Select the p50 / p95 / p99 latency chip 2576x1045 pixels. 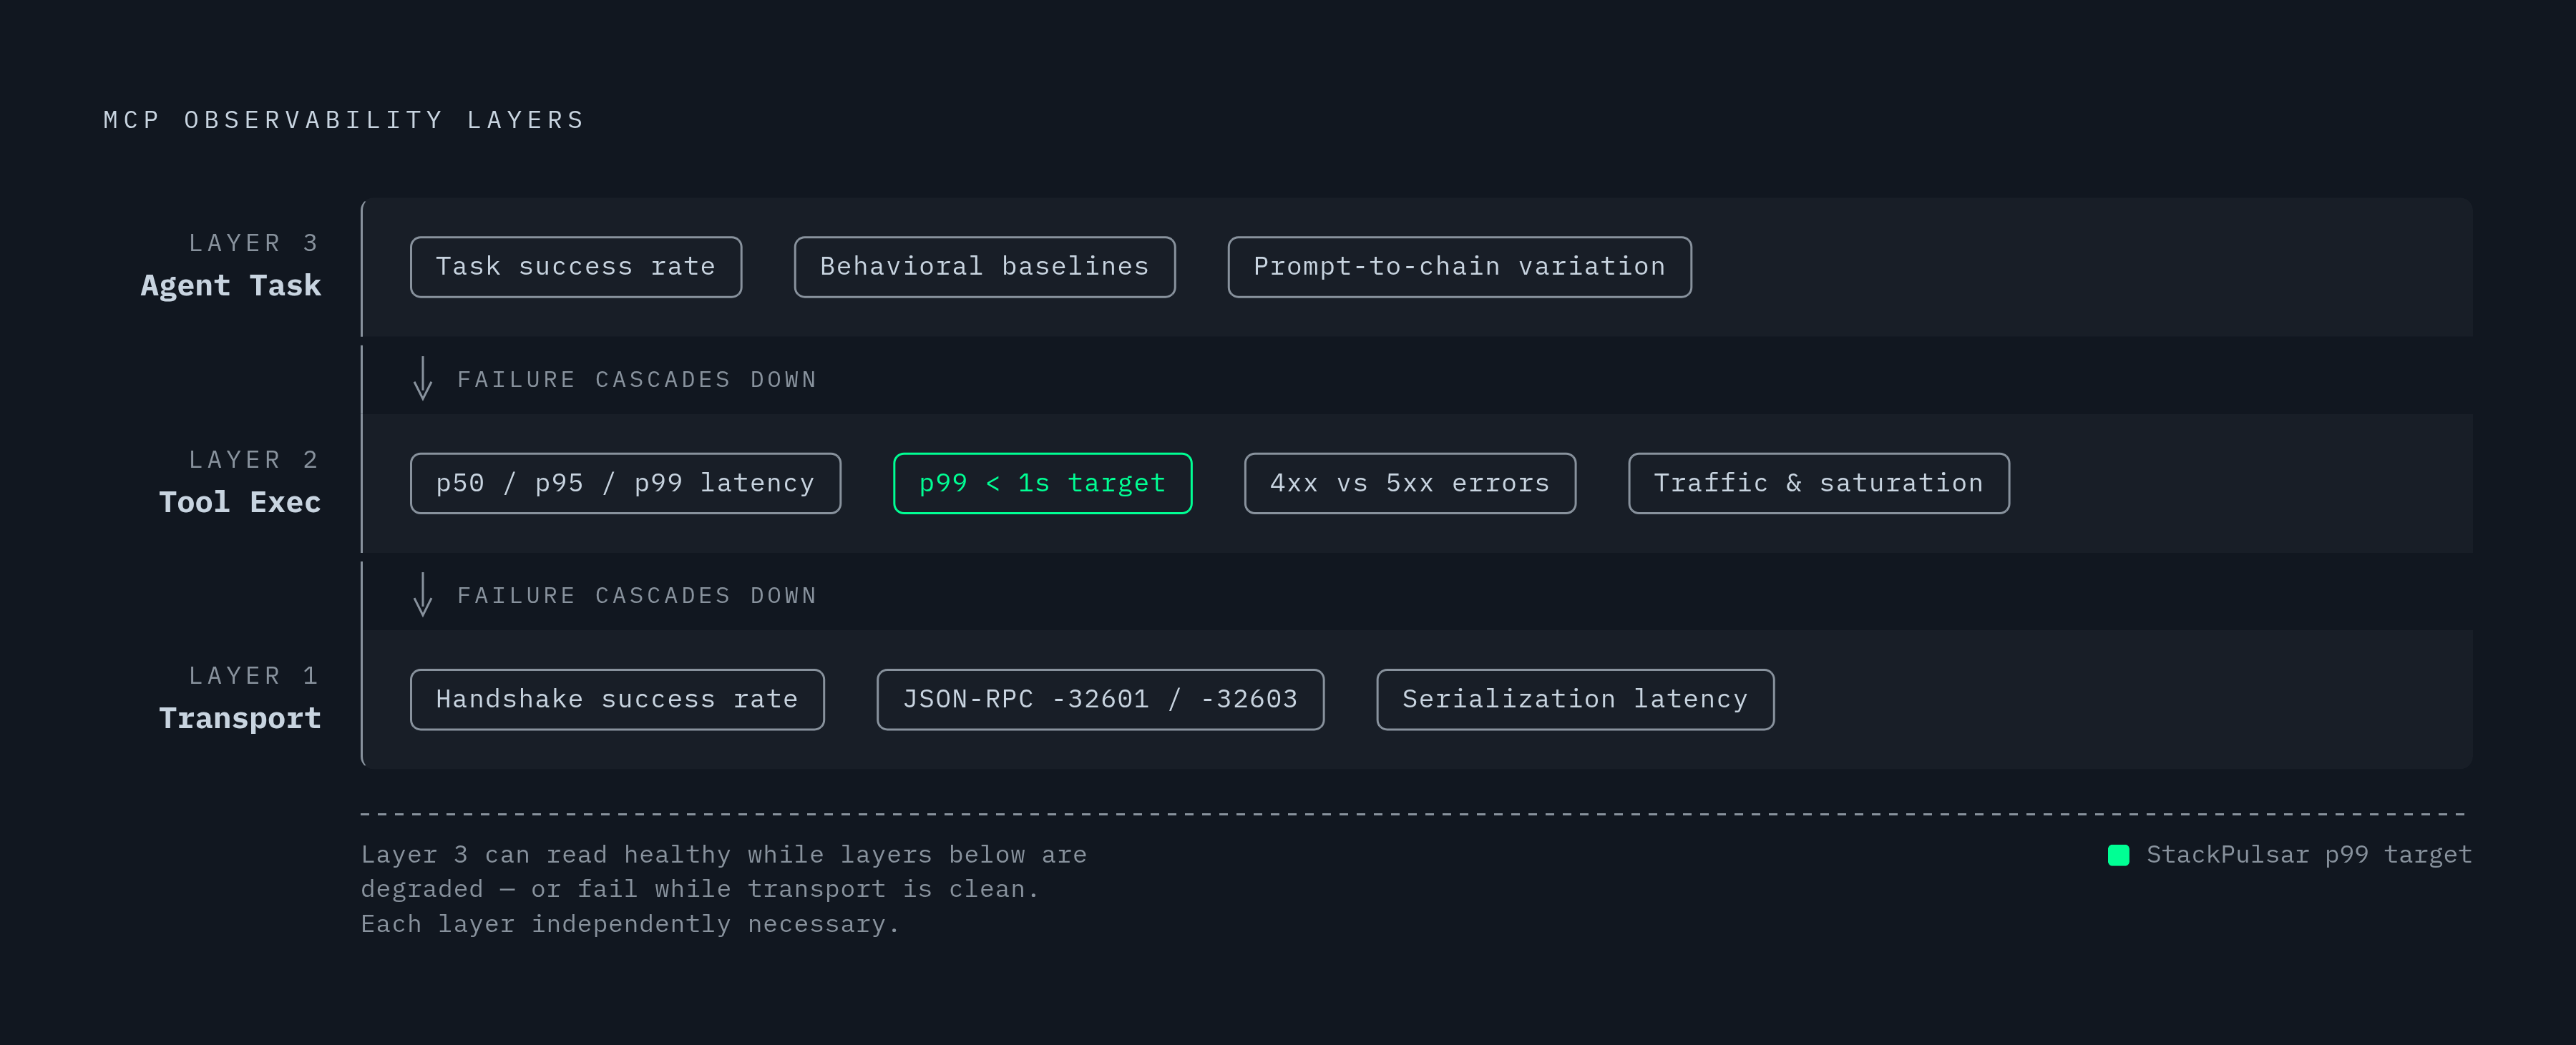click(x=625, y=483)
